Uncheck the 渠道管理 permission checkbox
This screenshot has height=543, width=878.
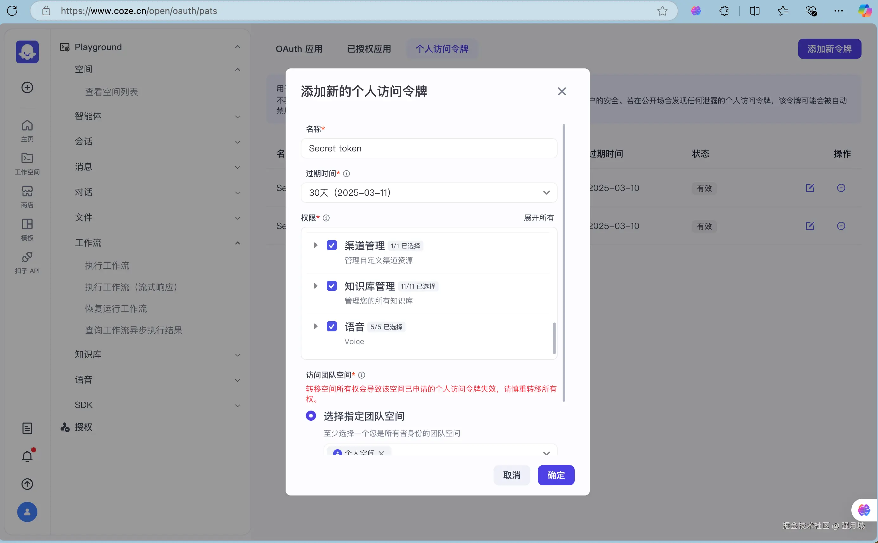coord(332,245)
